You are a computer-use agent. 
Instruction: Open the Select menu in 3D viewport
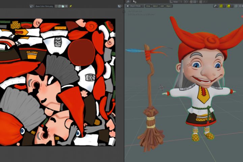(x=155, y=6)
